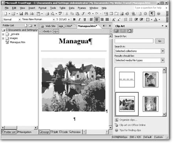This screenshot has height=143, width=173.
Task: Toggle Bold formatting
Action: coord(74,20)
